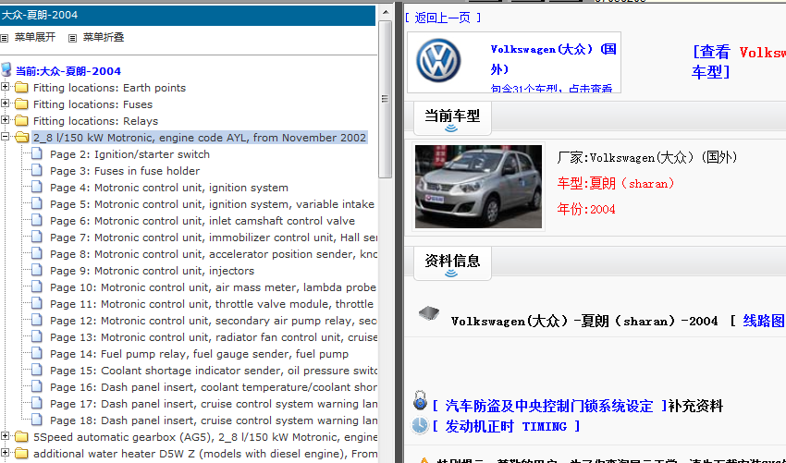Open Page 17: cruise control system warning lamp

click(214, 404)
